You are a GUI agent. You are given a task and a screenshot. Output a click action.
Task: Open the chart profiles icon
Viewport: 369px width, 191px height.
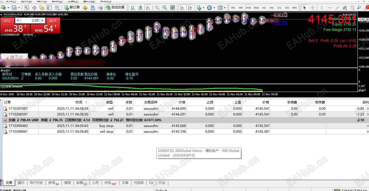pos(14,8)
